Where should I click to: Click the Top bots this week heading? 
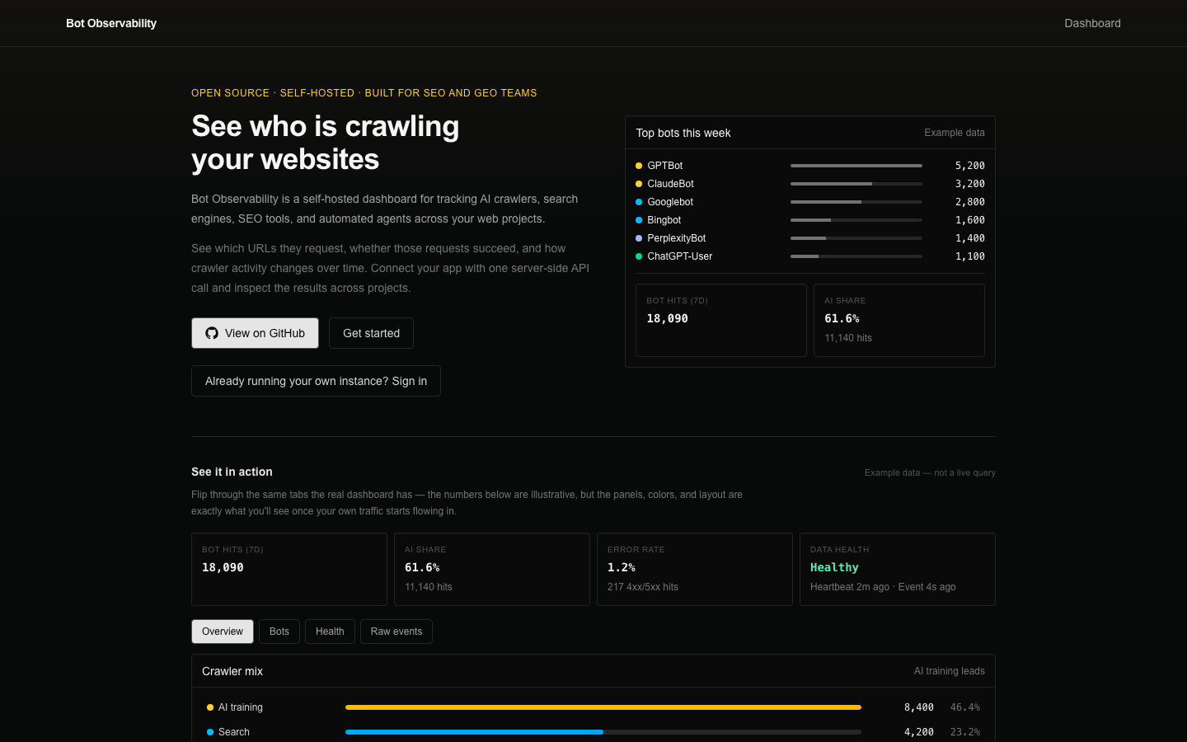[x=683, y=133]
